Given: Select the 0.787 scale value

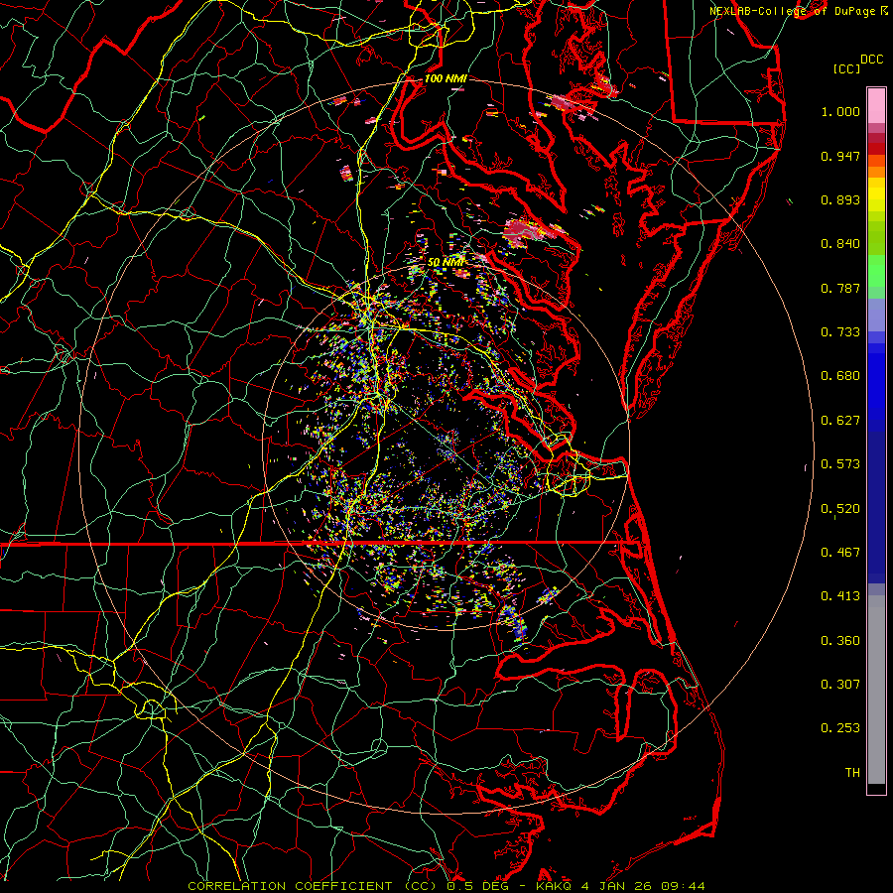Looking at the screenshot, I should [x=840, y=288].
